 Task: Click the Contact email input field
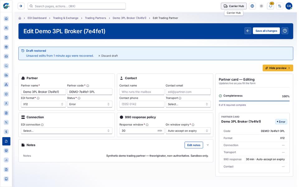pyautogui.click(x=188, y=92)
